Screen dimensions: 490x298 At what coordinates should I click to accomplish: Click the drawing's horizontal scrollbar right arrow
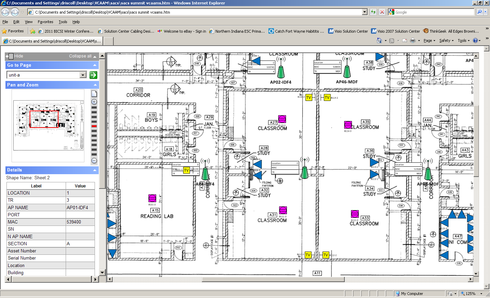click(x=471, y=279)
